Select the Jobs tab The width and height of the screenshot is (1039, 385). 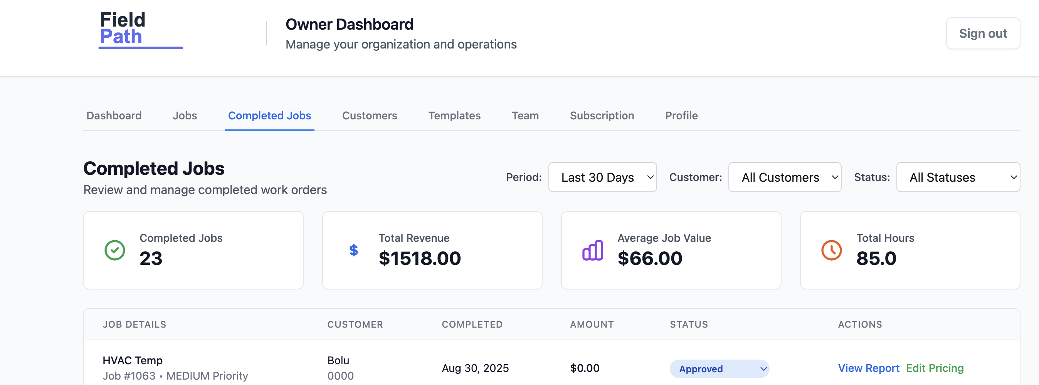pyautogui.click(x=185, y=116)
